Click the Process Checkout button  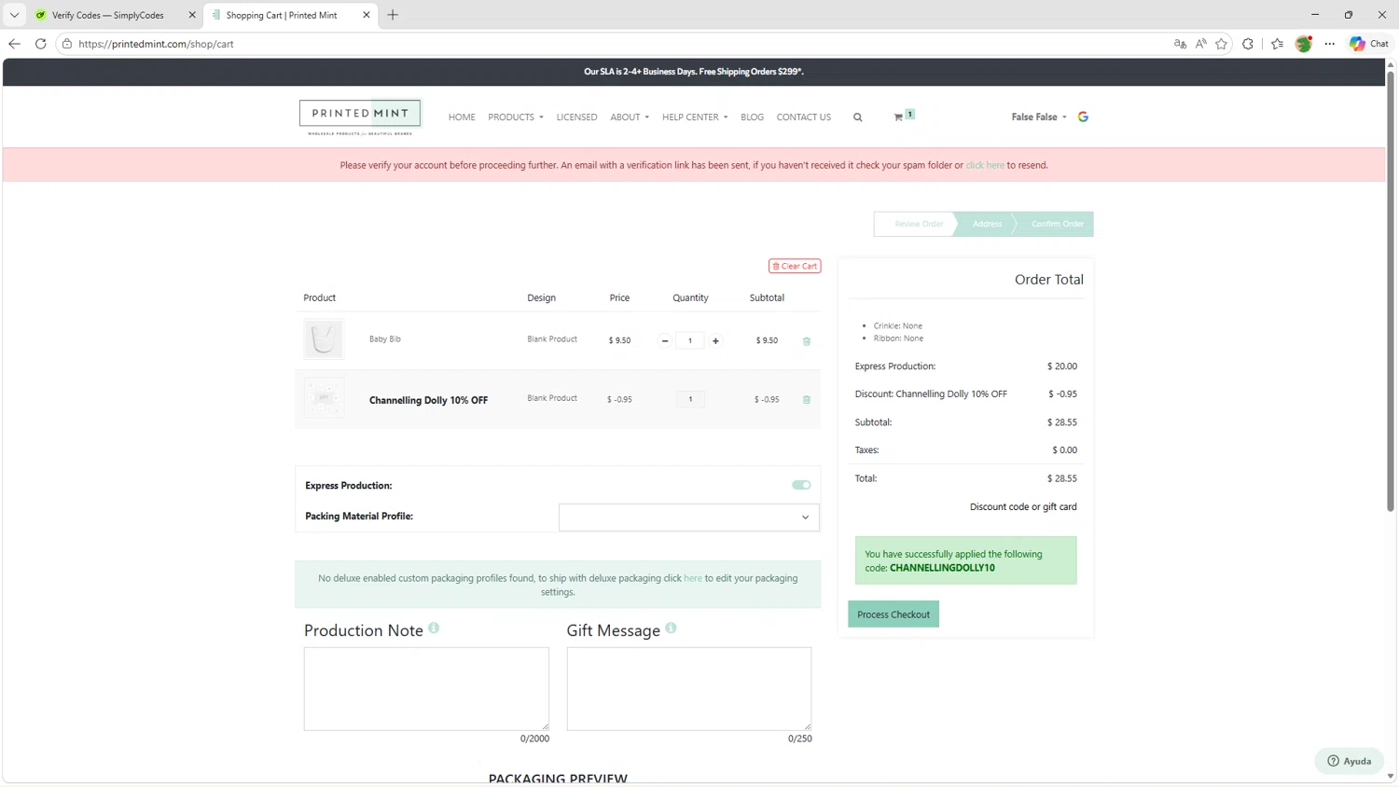pos(893,614)
